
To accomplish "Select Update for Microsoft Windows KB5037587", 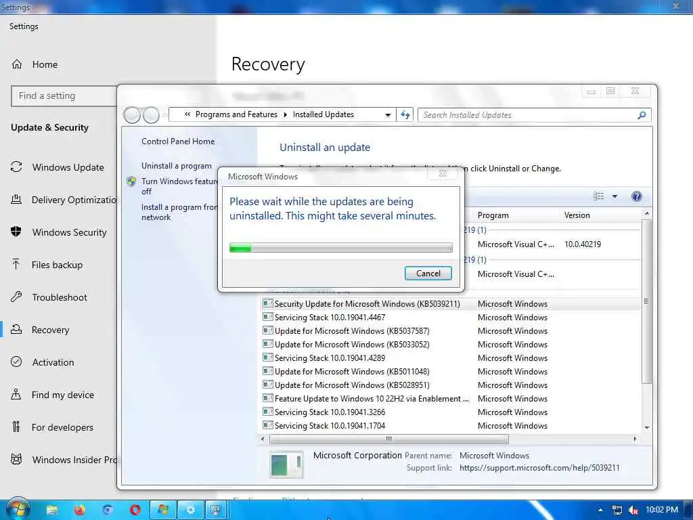I will point(451,330).
